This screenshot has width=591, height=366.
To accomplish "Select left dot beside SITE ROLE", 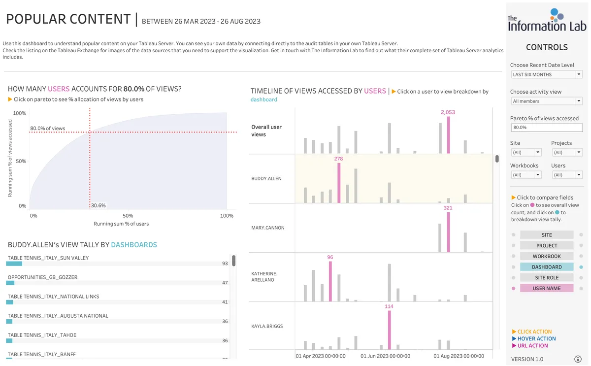I will [x=513, y=277].
